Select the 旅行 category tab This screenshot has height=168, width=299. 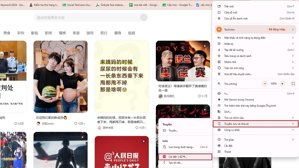point(104,33)
